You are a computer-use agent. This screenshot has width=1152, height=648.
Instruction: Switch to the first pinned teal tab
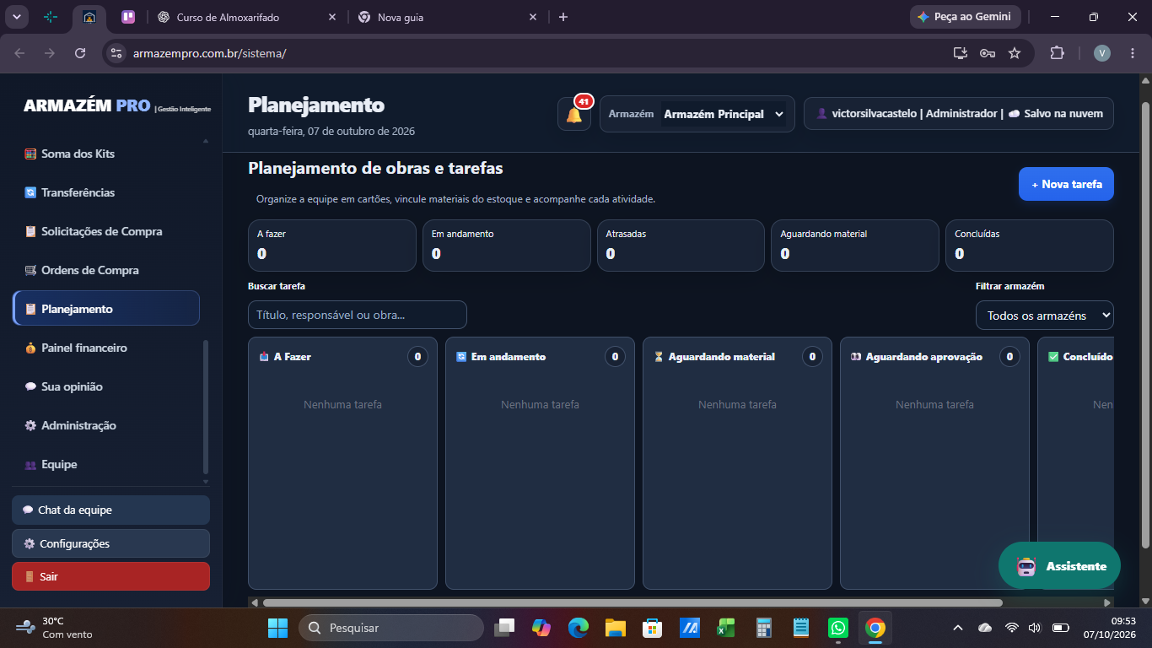click(51, 17)
